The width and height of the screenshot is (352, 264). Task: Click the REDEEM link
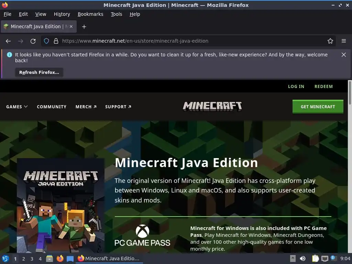[323, 86]
